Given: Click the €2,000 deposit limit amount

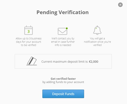Looking at the screenshot, I should point(94,62).
